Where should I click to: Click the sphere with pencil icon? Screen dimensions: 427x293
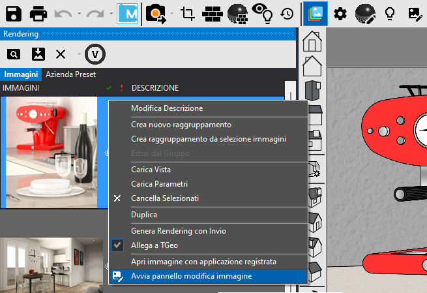[x=366, y=14]
